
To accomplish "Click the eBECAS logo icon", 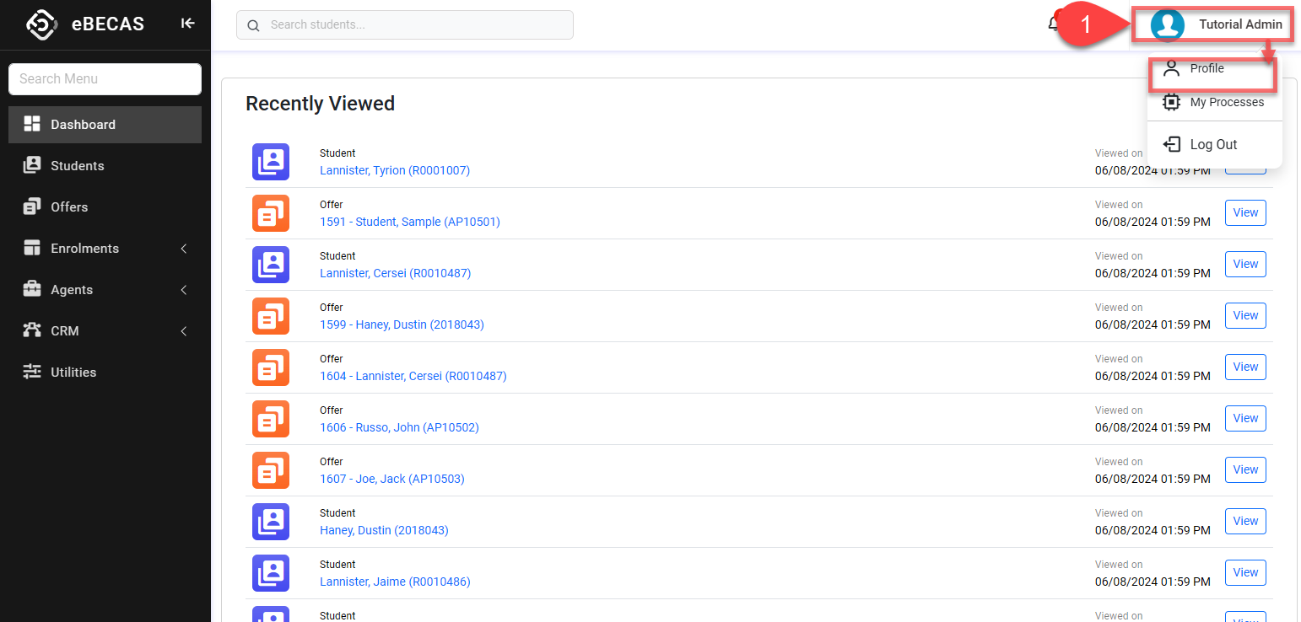I will pyautogui.click(x=40, y=24).
